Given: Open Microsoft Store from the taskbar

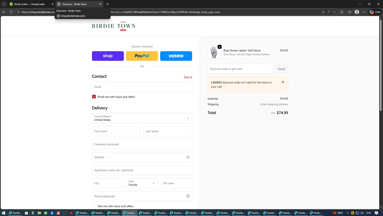Looking at the screenshot, I should [x=26, y=213].
